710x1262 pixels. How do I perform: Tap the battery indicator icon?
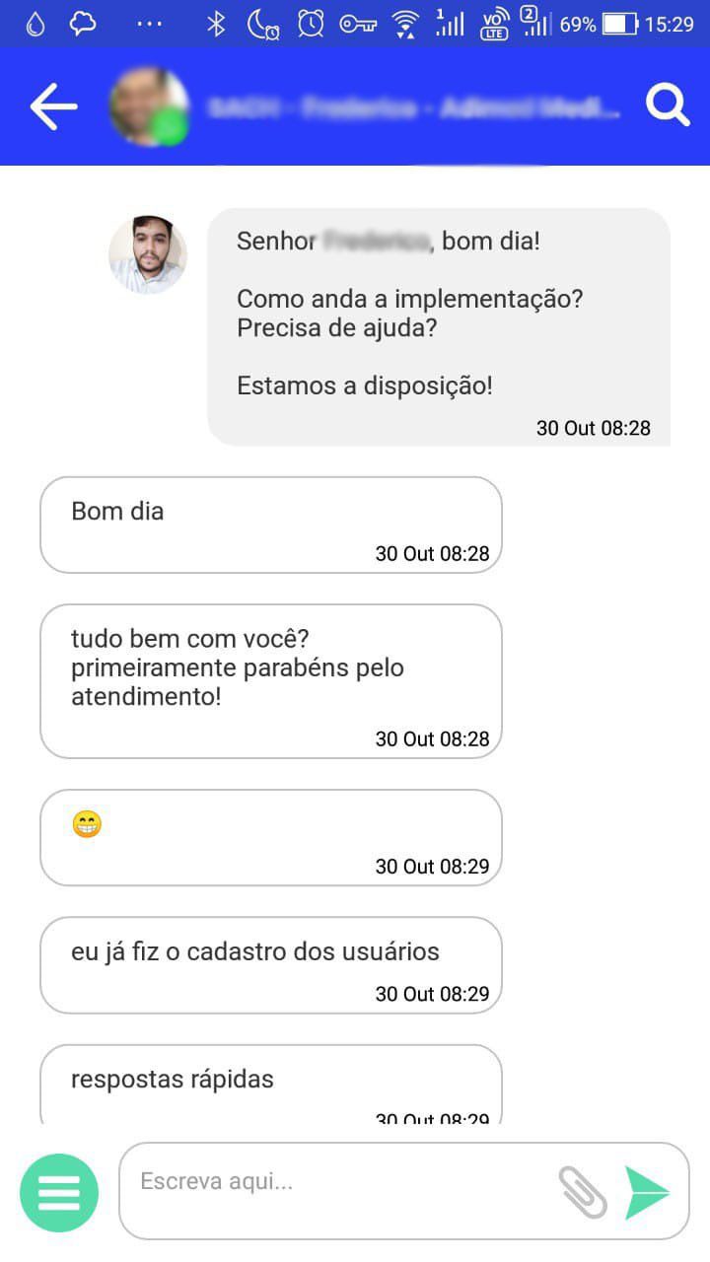[x=619, y=25]
